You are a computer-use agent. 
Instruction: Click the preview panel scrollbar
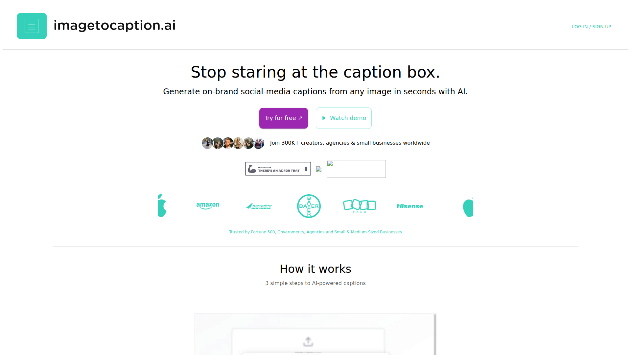(435, 334)
